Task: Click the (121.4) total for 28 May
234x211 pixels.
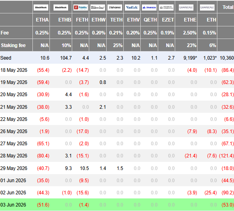Action: click(226, 156)
